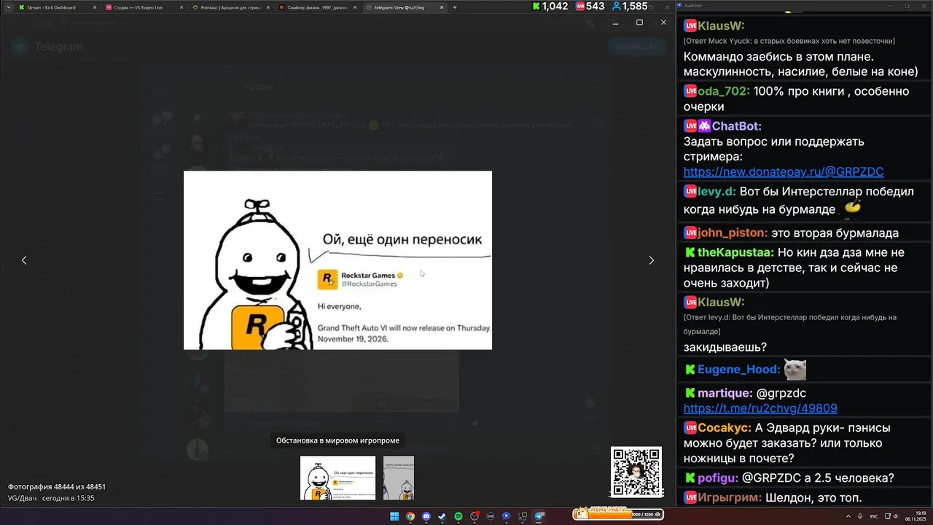The width and height of the screenshot is (933, 525).
Task: Open the t.me/ru2chvg/49809 chat link
Action: pyautogui.click(x=760, y=408)
